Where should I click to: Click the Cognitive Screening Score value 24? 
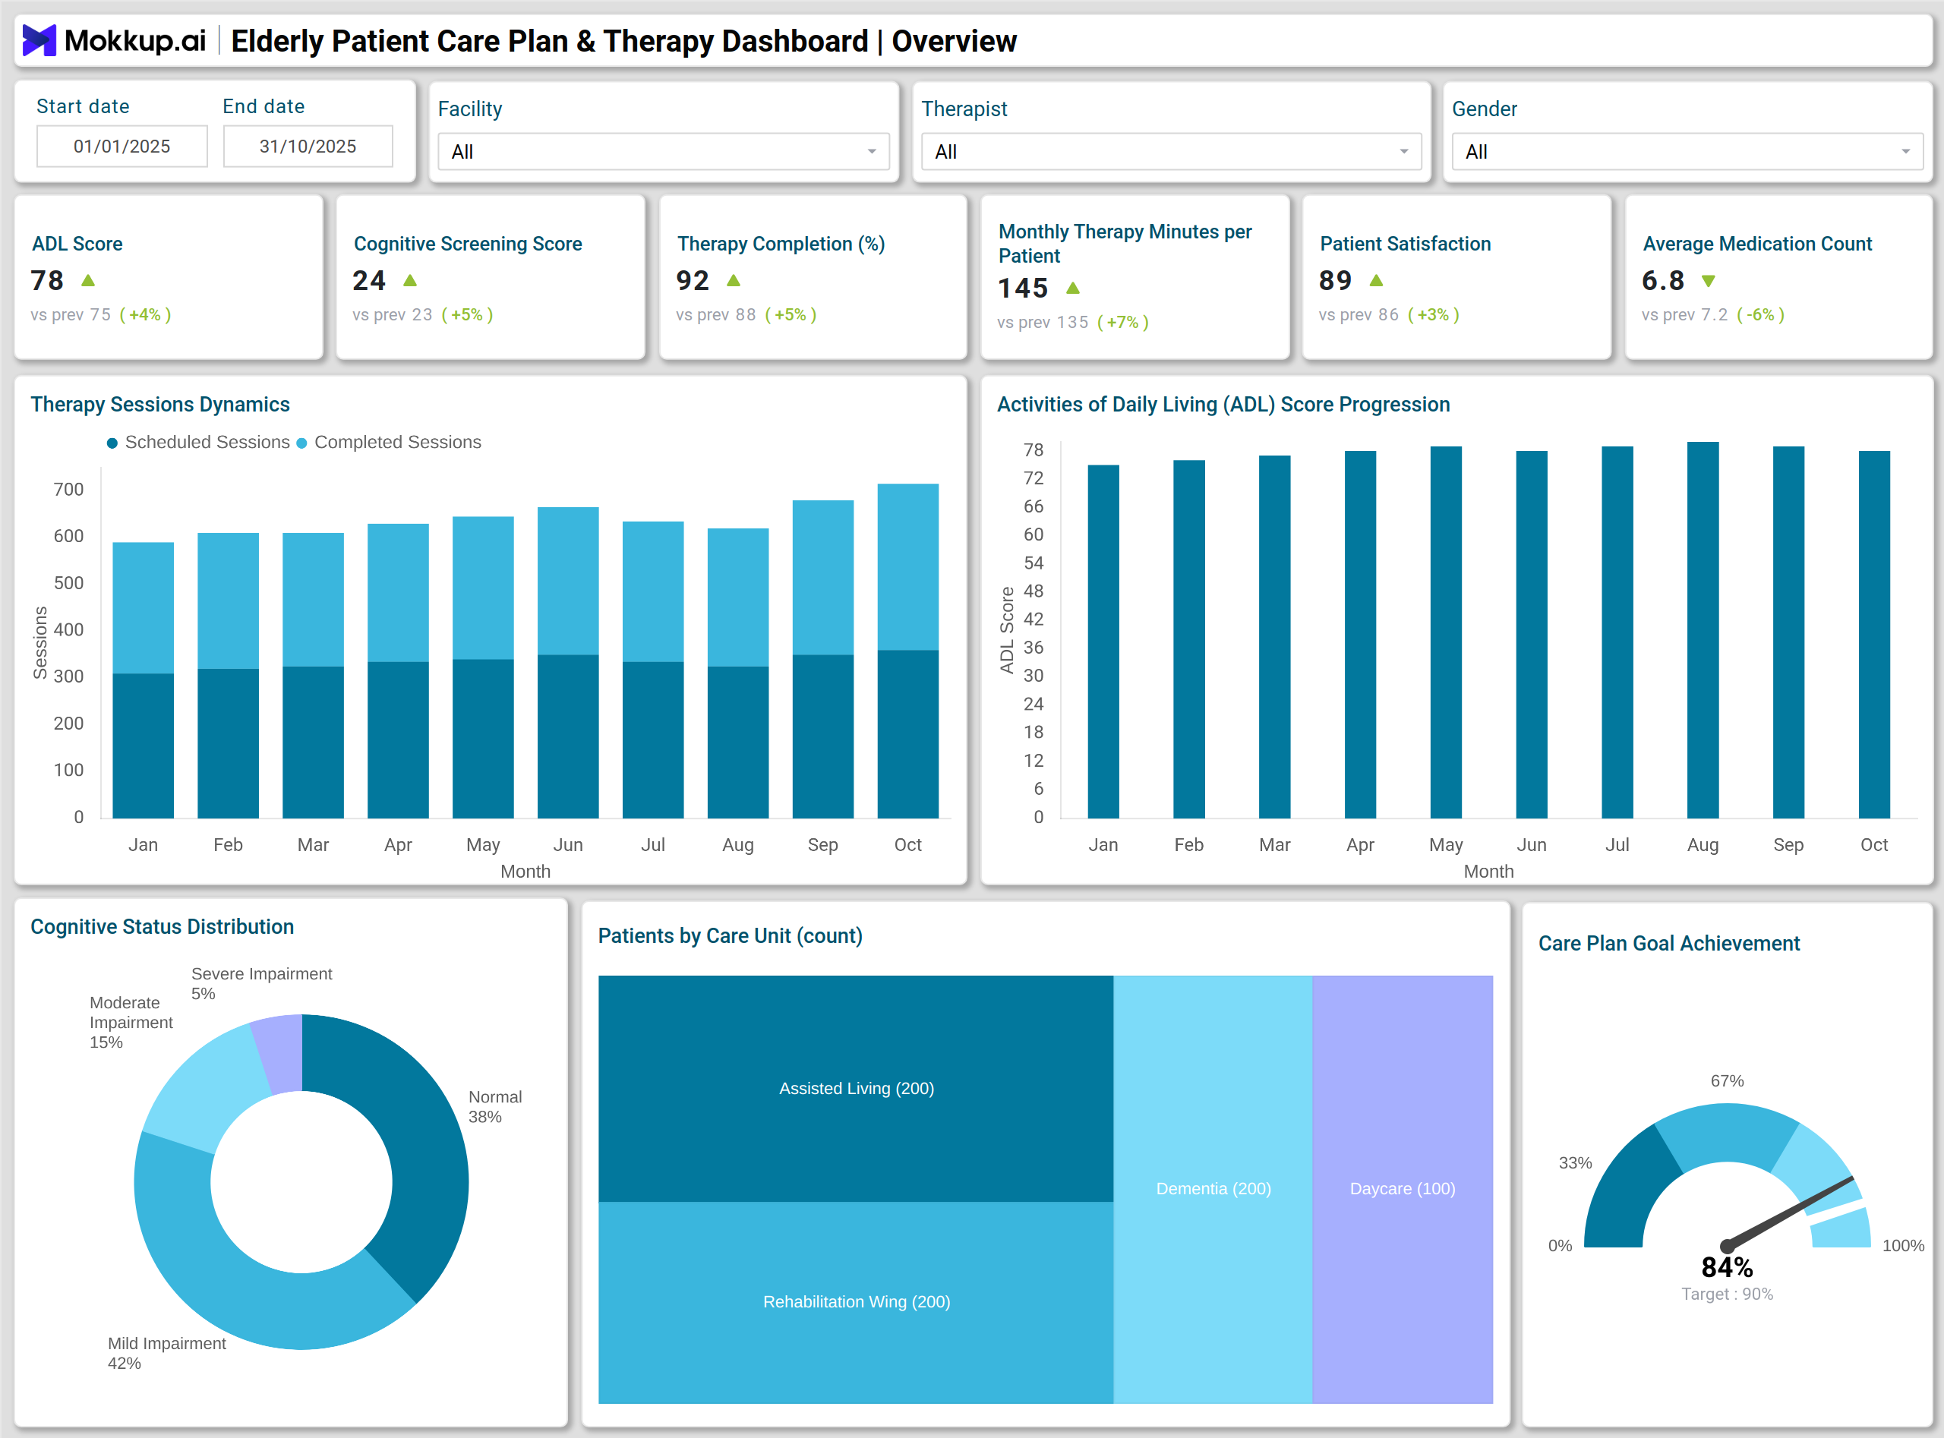click(x=369, y=280)
